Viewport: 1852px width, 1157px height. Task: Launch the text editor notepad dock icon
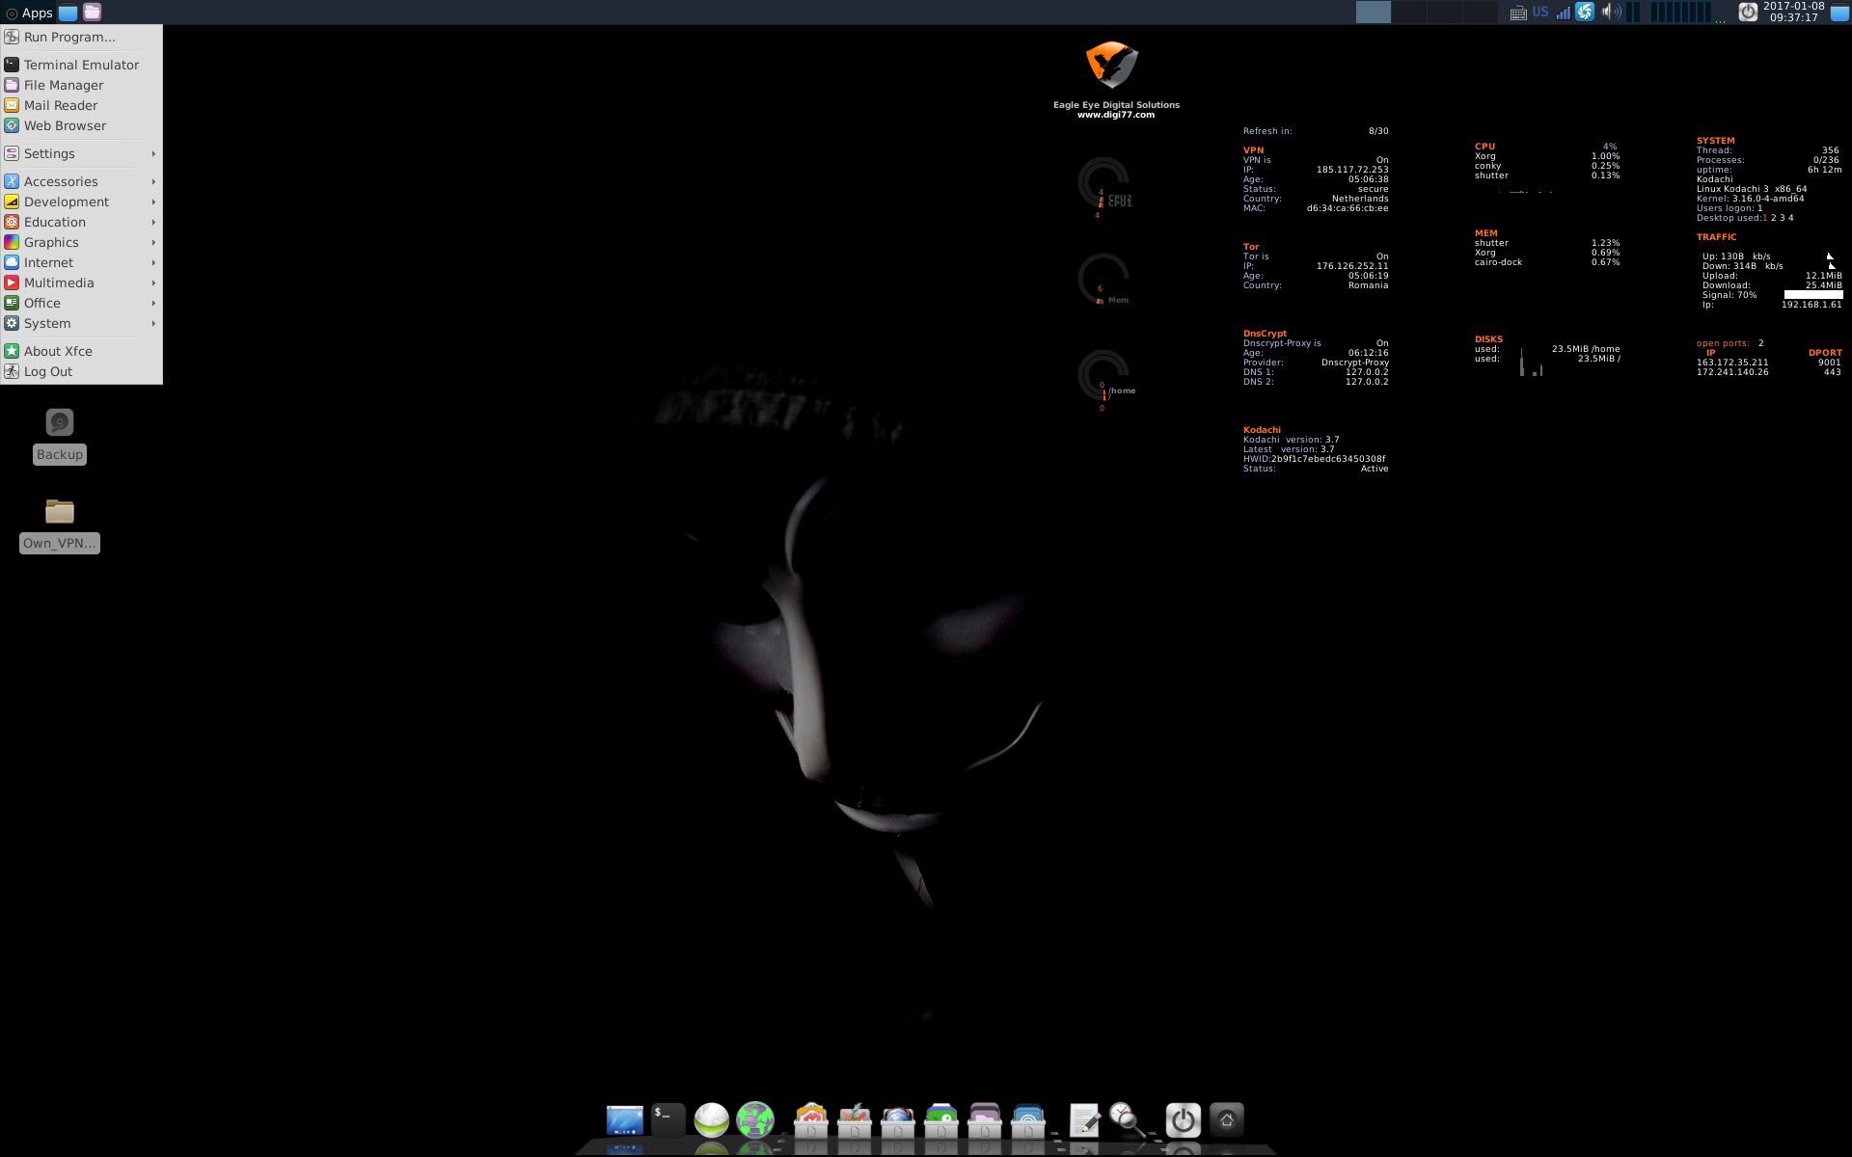tap(1084, 1119)
